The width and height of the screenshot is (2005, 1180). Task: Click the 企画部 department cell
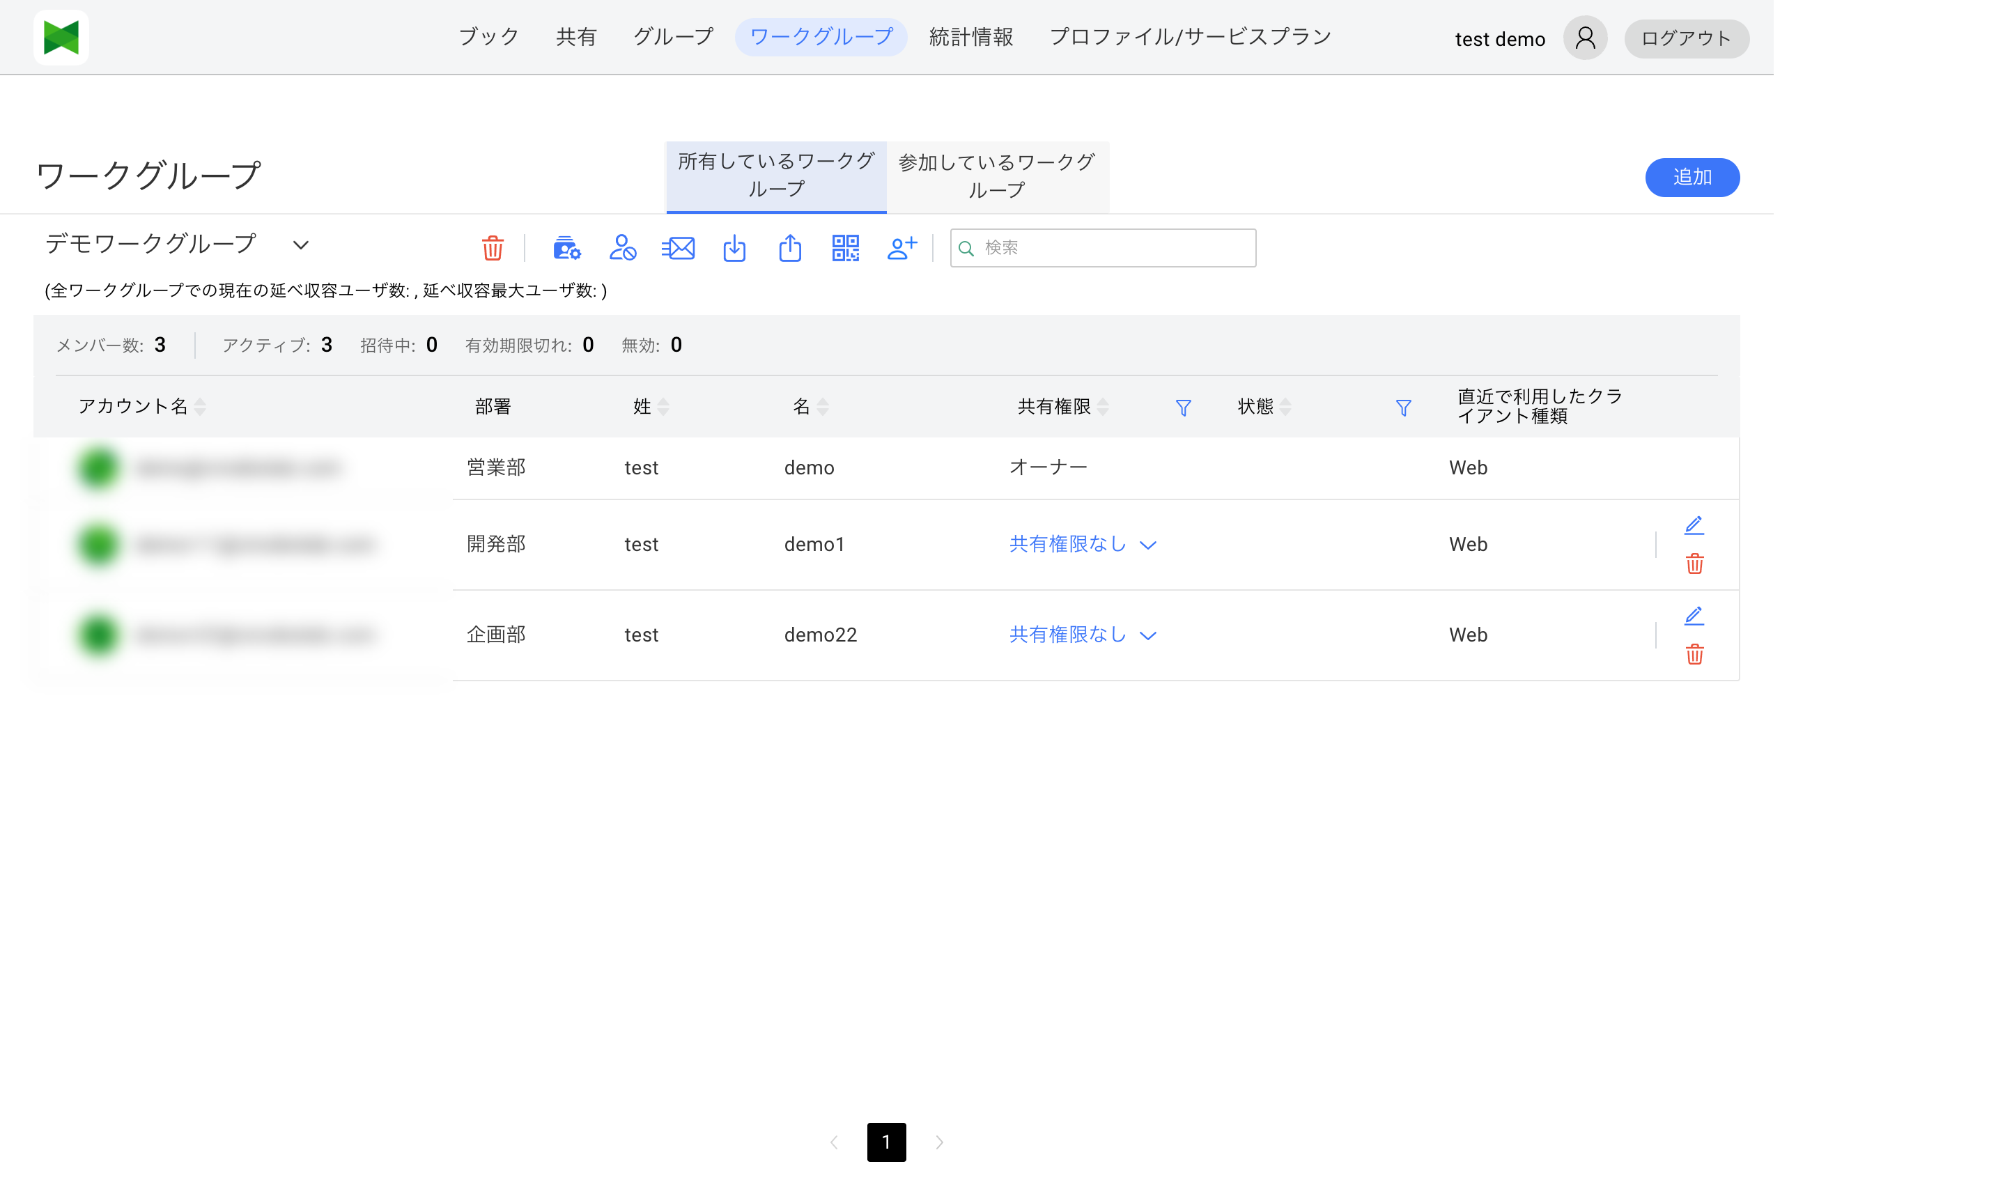click(496, 636)
